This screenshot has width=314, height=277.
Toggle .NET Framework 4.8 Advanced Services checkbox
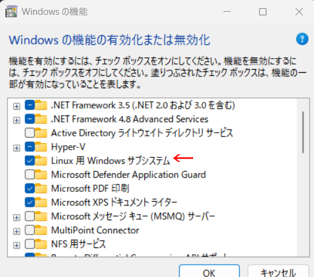click(30, 119)
